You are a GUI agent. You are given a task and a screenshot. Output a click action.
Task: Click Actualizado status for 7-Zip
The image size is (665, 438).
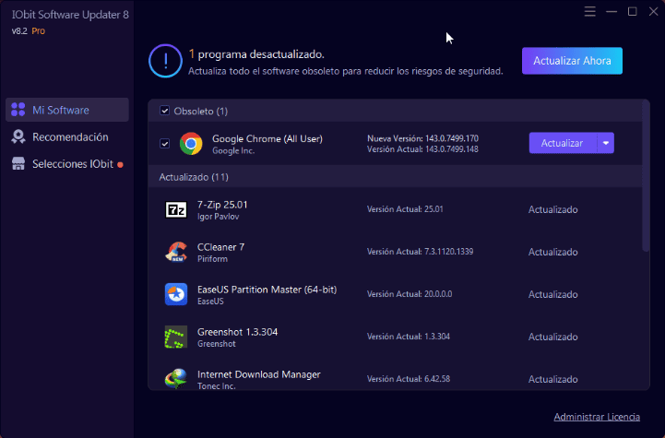[553, 209]
